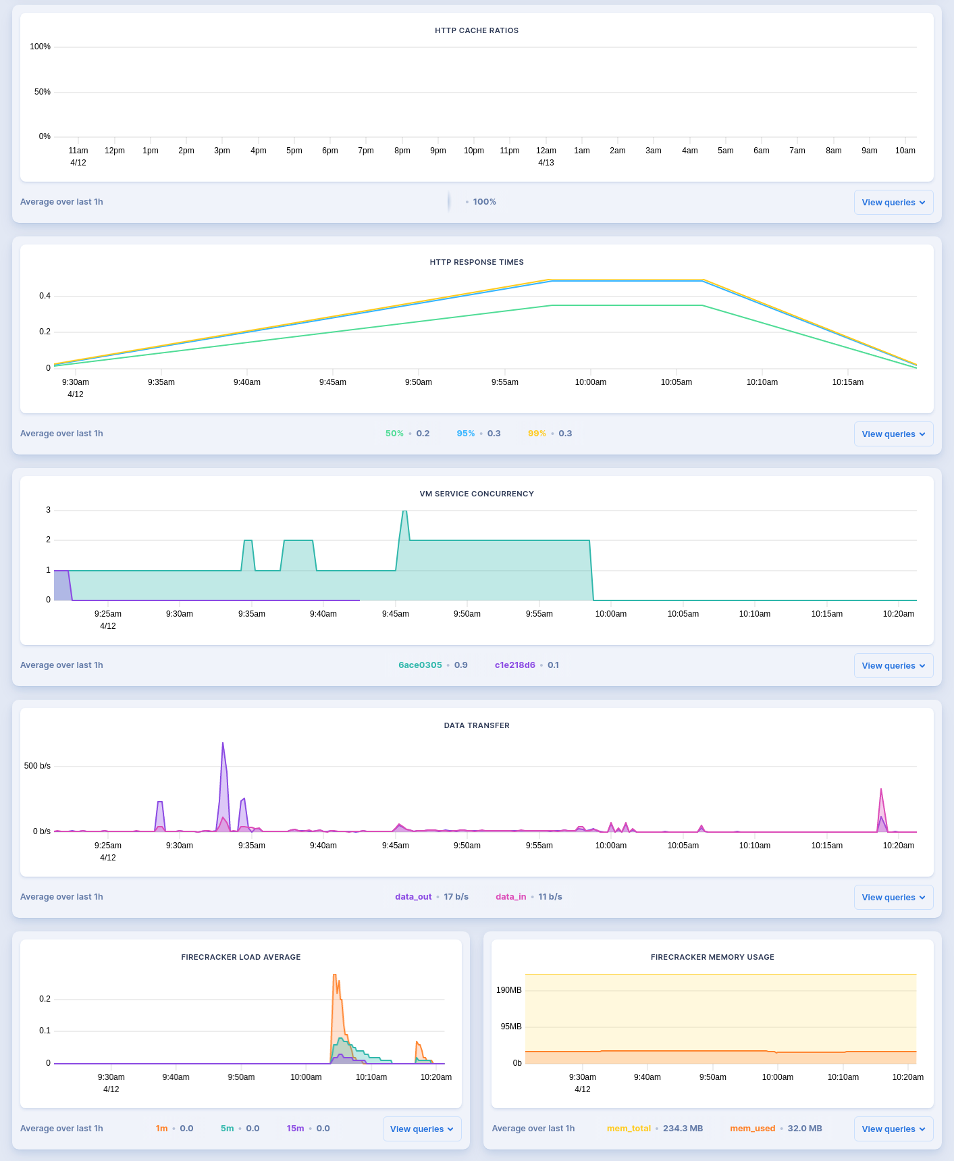
Task: Toggle the mem_used legend entry
Action: pyautogui.click(x=752, y=1129)
